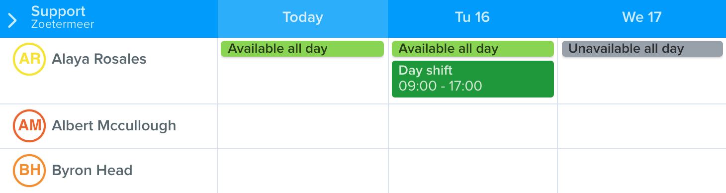
Task: Click the Support team title
Action: tap(58, 11)
